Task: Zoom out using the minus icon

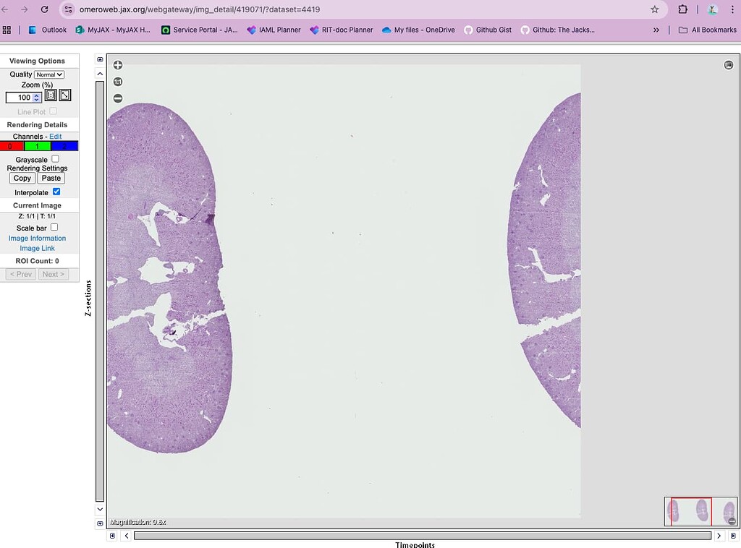Action: (118, 98)
